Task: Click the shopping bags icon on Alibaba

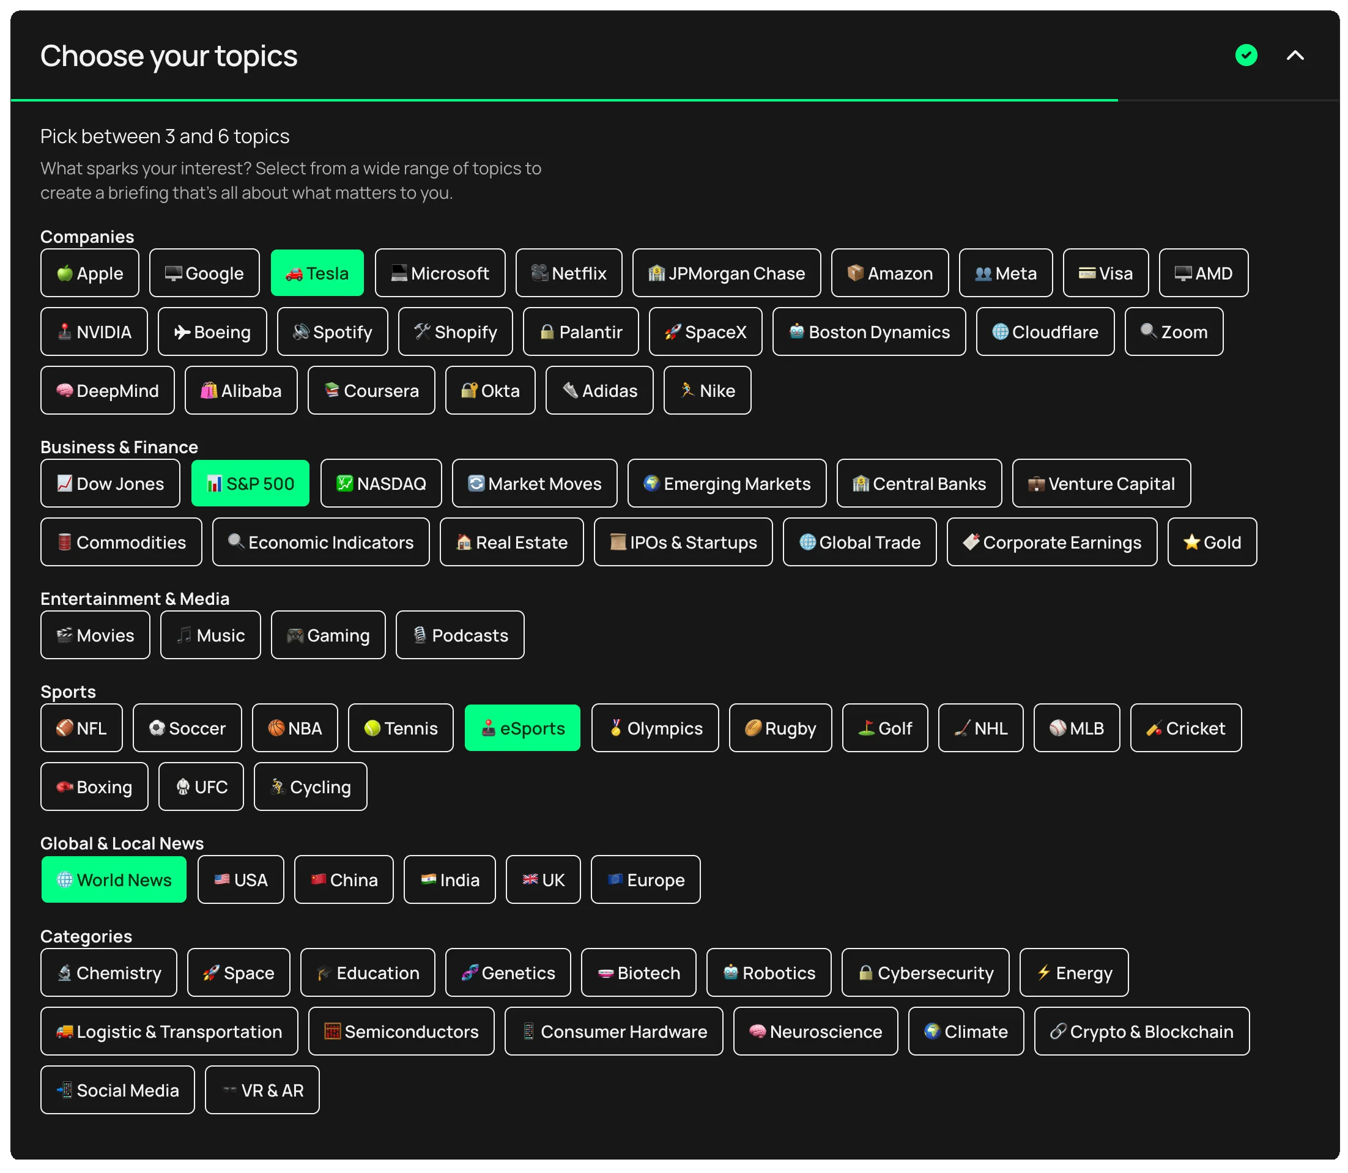Action: click(209, 390)
